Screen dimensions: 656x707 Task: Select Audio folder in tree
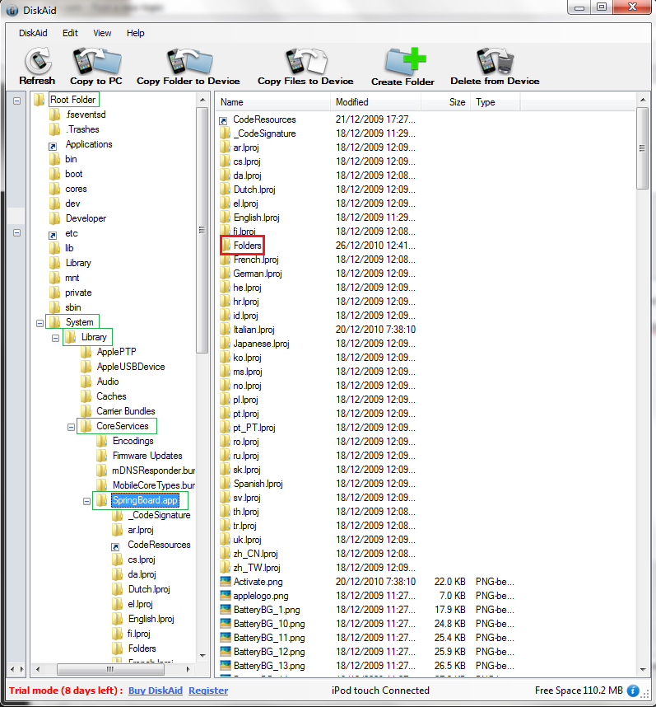coord(108,382)
